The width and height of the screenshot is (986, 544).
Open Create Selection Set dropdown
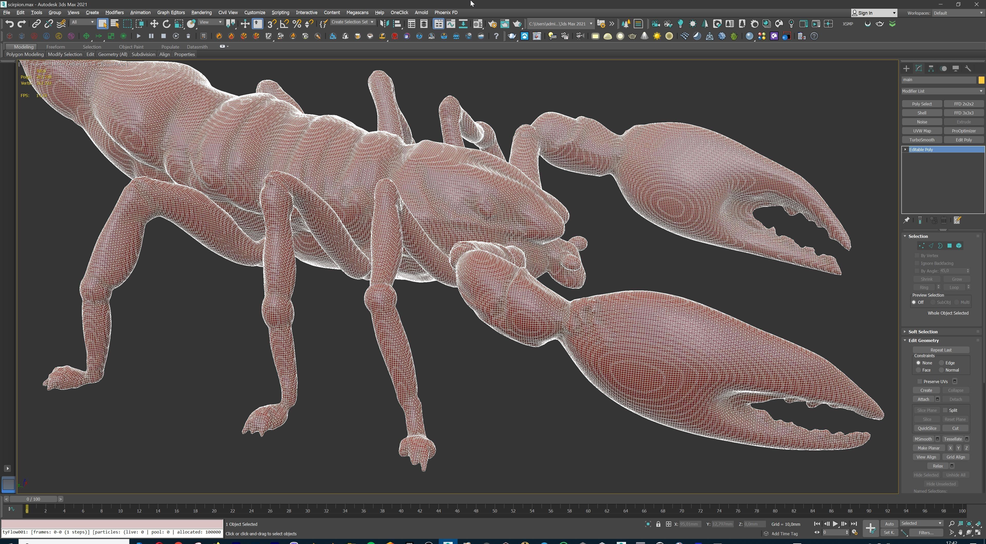coord(352,22)
